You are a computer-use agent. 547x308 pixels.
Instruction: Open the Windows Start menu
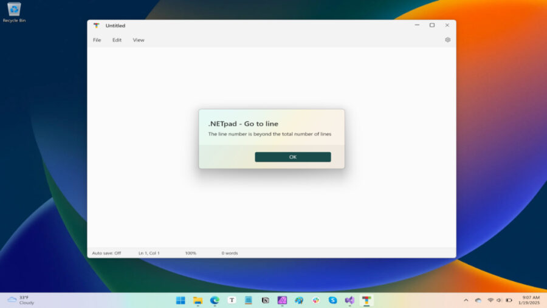pos(181,300)
